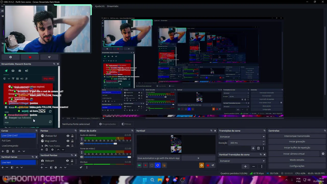Move scene down in Cenas panel

coord(24,151)
